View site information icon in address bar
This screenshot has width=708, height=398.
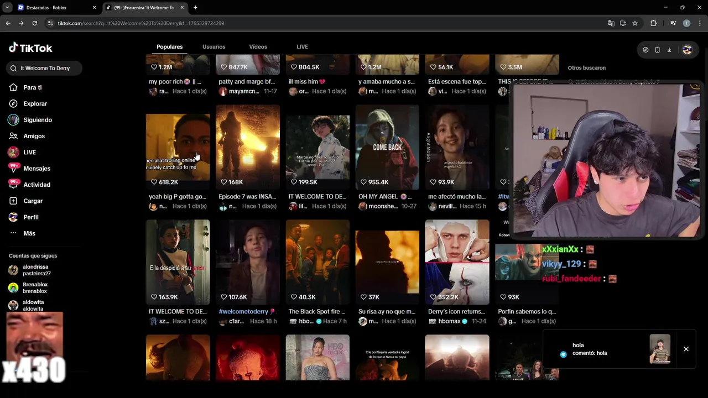tap(50, 23)
